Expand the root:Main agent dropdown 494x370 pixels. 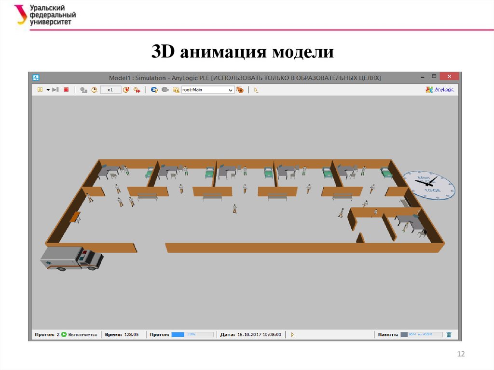[x=231, y=90]
